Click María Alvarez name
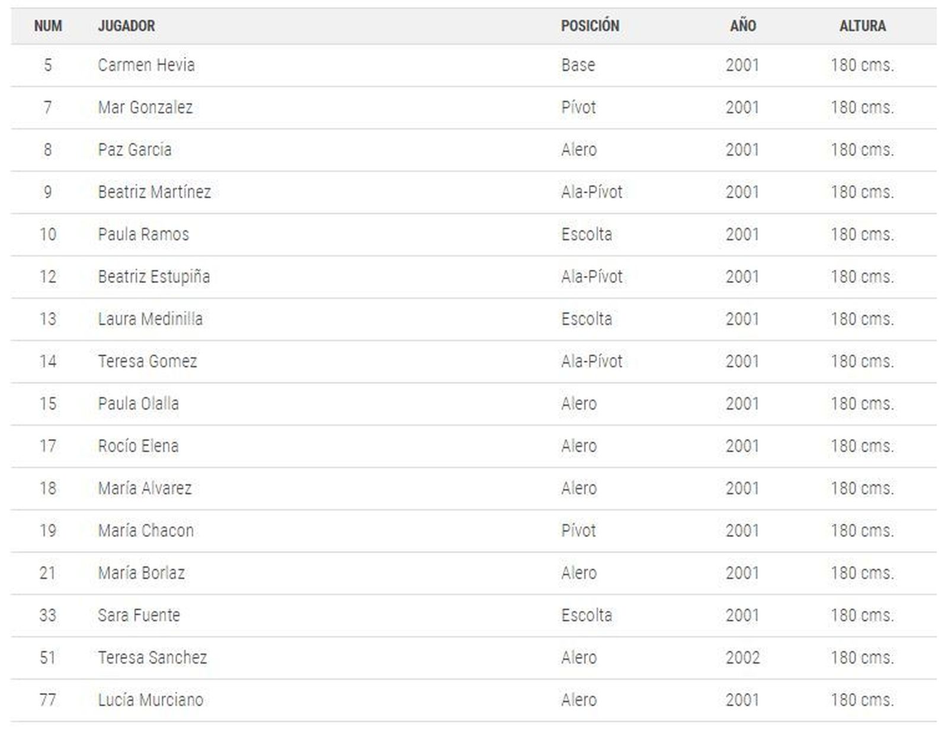This screenshot has height=737, width=948. point(145,488)
